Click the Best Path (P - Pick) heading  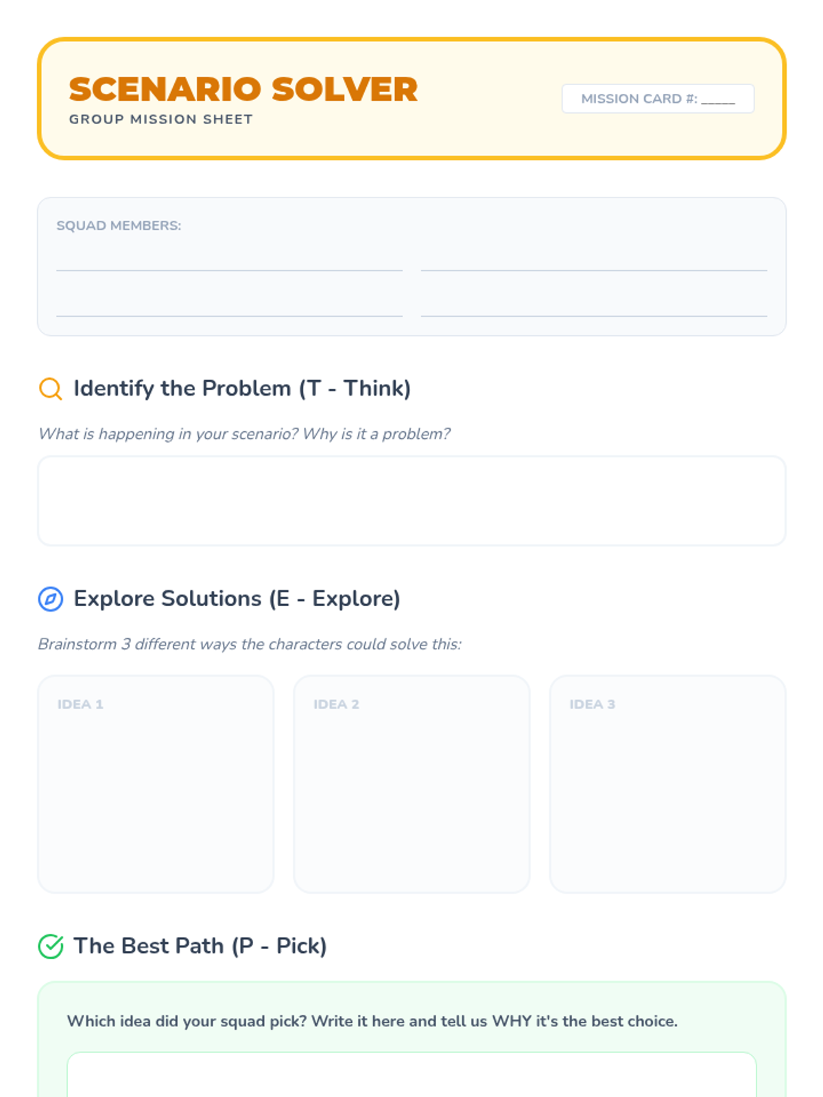pyautogui.click(x=200, y=946)
